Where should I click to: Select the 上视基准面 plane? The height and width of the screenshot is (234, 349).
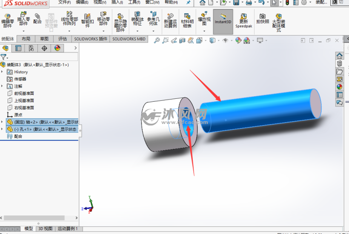[21, 100]
